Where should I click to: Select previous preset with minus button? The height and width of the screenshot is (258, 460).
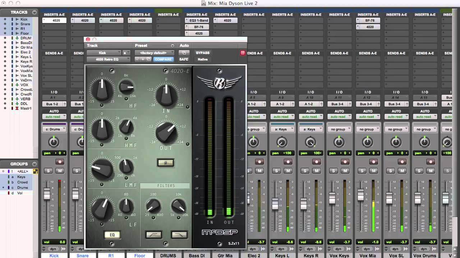click(x=137, y=59)
